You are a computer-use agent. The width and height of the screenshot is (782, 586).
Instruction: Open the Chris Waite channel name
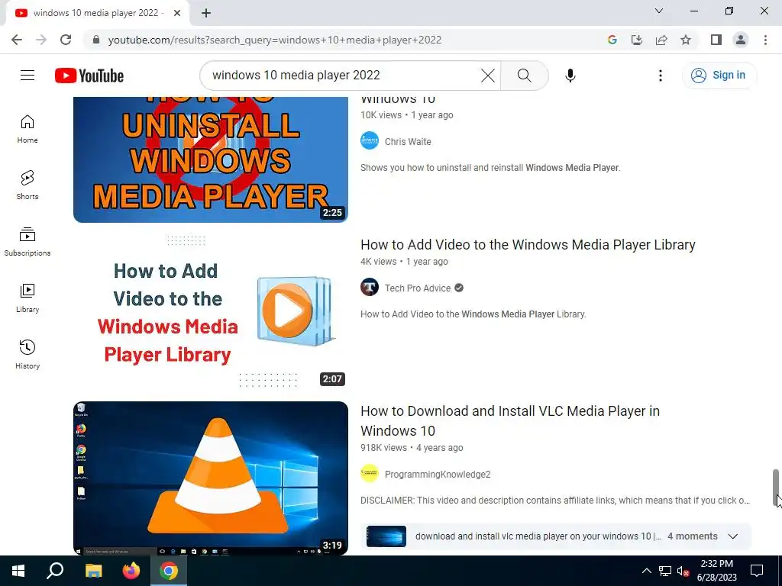(408, 141)
